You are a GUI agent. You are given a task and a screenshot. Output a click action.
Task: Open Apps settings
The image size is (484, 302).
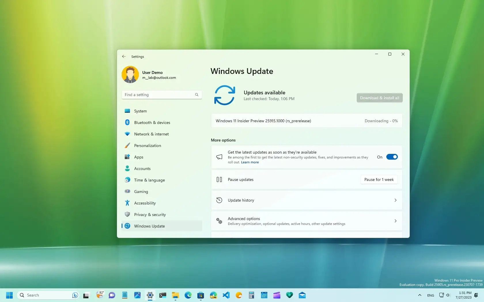pos(162,157)
